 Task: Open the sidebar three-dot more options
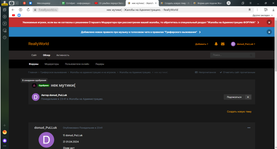(5, 146)
